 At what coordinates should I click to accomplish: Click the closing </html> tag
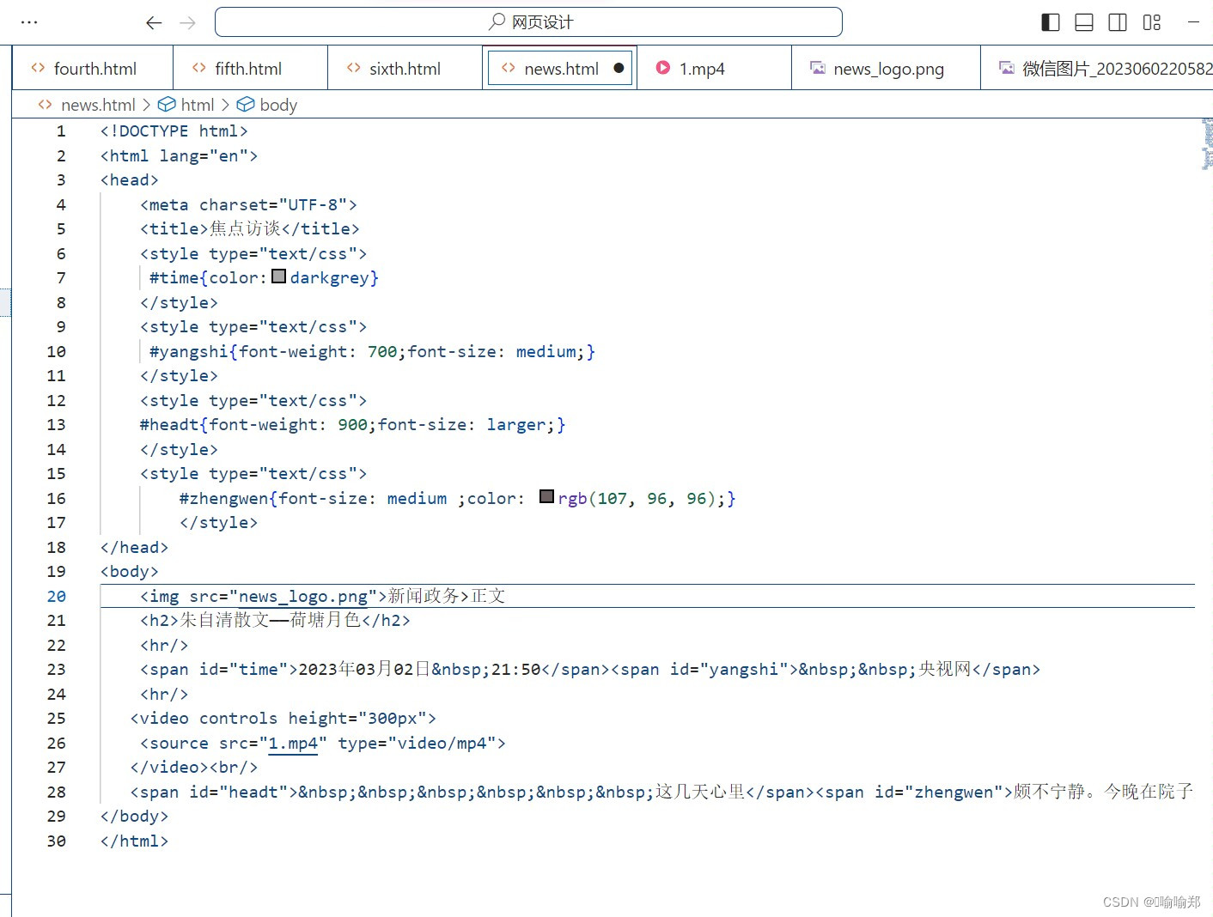(x=134, y=841)
